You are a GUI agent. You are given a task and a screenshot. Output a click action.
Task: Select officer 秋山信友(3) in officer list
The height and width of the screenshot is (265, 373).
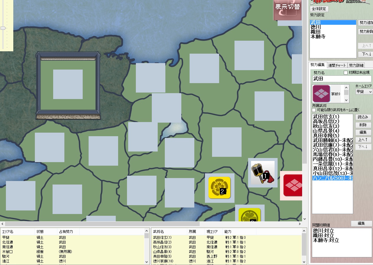coord(333,126)
